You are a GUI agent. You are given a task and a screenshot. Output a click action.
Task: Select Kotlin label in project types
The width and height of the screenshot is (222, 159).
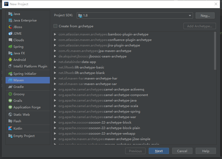coord(18,129)
